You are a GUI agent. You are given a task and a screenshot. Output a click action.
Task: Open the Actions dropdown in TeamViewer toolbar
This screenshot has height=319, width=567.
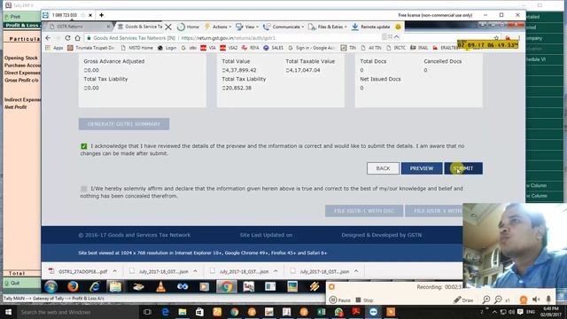tap(219, 27)
